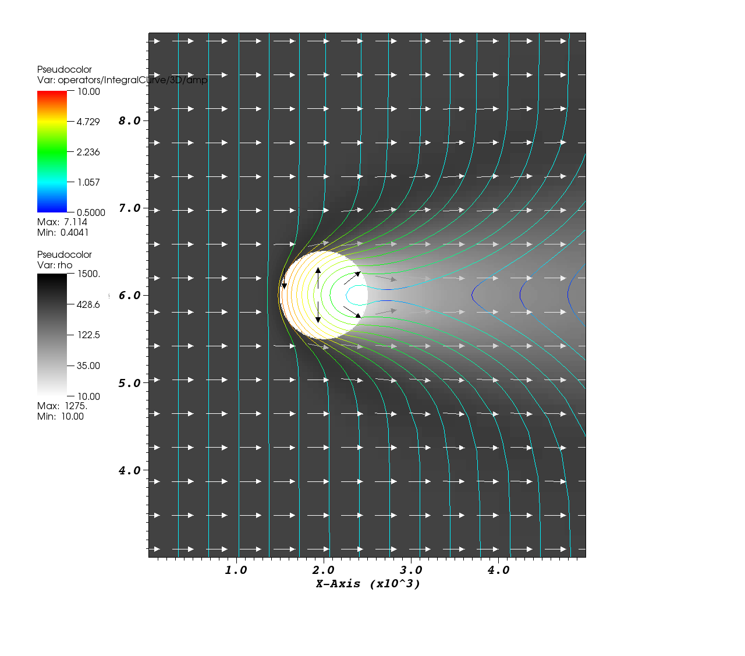Click the grayscale rho colorbar legend
This screenshot has width=745, height=656.
click(52, 335)
